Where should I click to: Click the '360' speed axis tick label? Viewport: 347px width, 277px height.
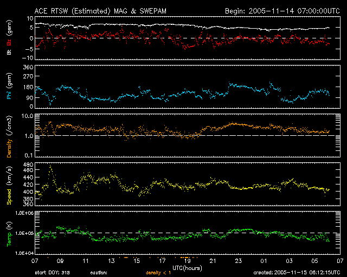(x=28, y=204)
